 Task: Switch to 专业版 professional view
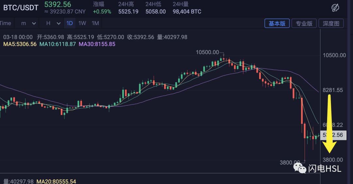point(304,23)
